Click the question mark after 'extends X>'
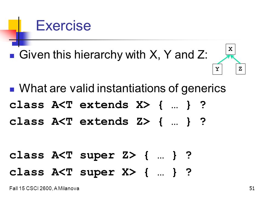This screenshot has height=197, width=263. 203,105
